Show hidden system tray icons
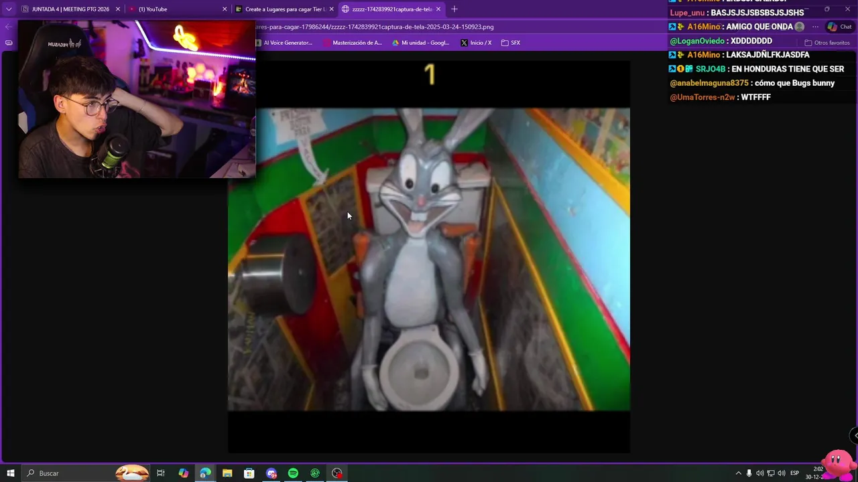858x482 pixels. [738, 473]
